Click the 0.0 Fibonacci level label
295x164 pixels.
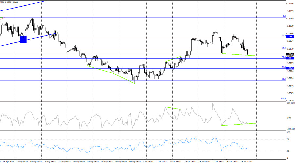pos(284,16)
